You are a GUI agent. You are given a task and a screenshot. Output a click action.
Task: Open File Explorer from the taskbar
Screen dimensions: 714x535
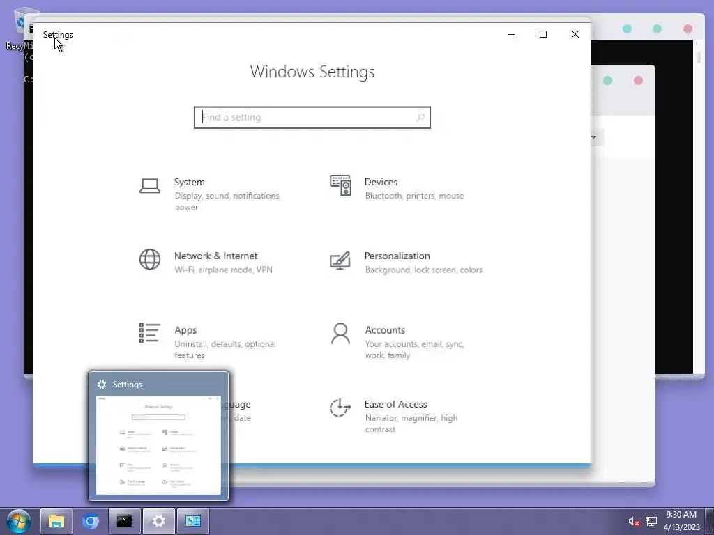pyautogui.click(x=56, y=521)
